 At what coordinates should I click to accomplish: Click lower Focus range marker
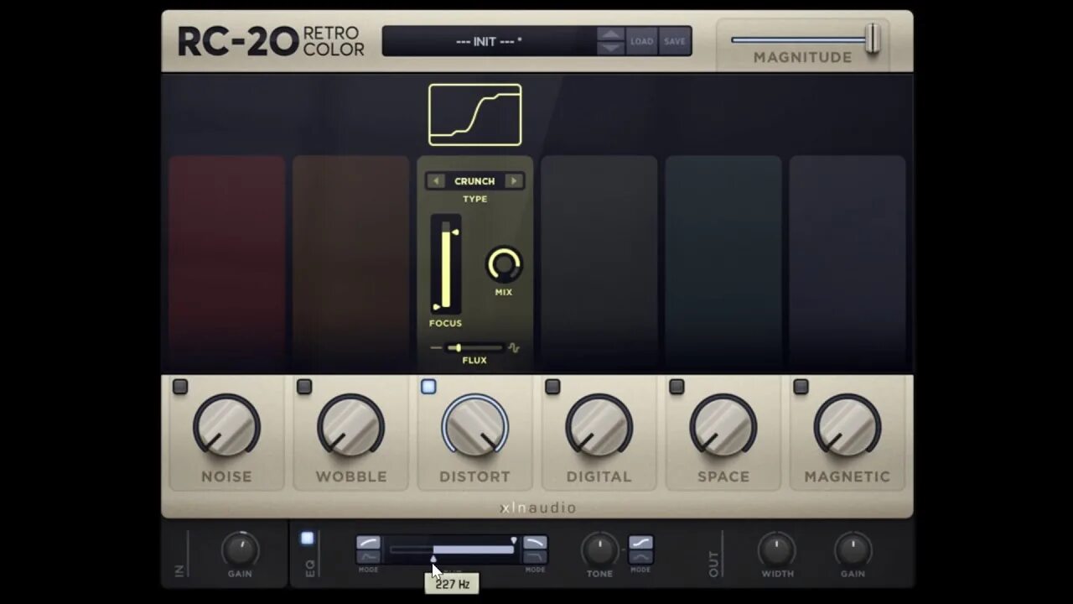pyautogui.click(x=436, y=307)
